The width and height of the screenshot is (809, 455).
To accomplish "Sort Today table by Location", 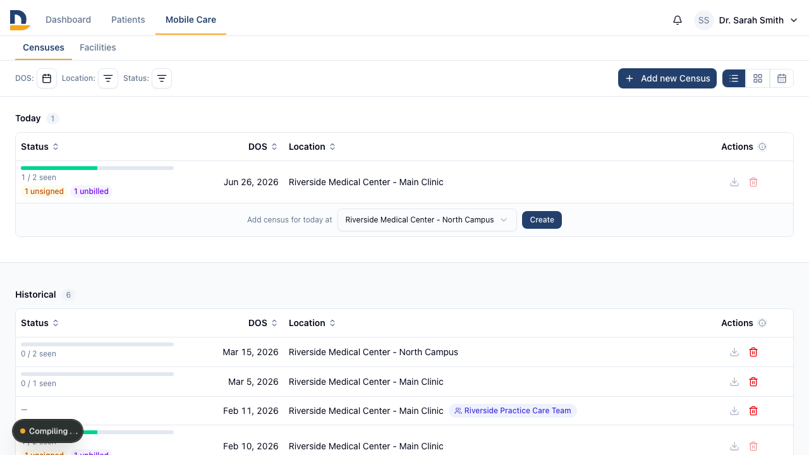I will pyautogui.click(x=312, y=147).
